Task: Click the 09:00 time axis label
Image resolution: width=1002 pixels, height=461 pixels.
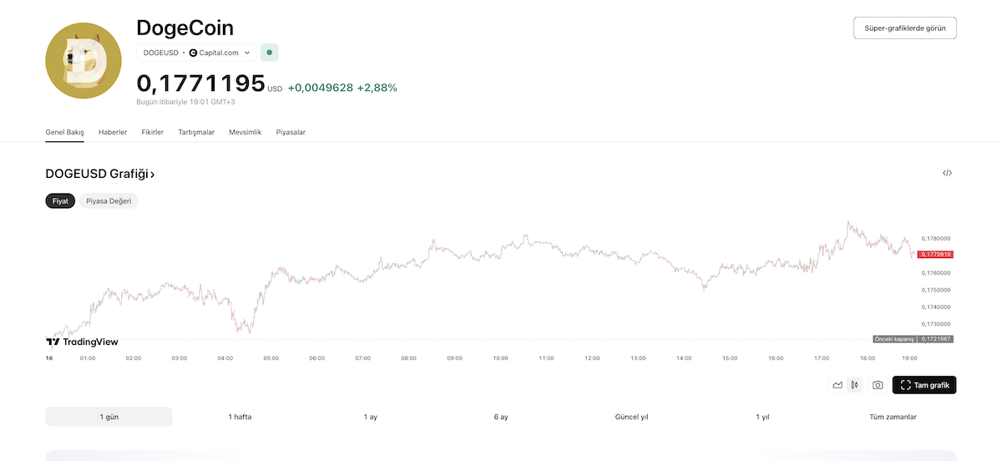Action: tap(454, 358)
